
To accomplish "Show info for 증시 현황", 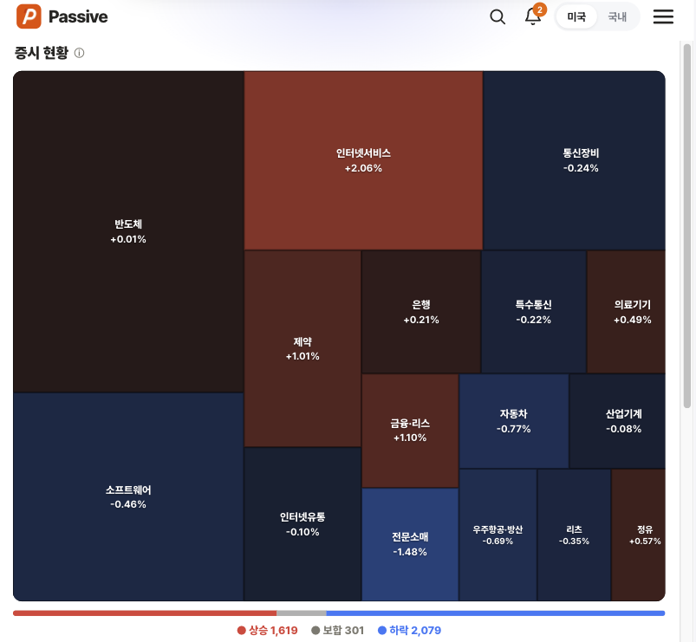I will 79,53.
